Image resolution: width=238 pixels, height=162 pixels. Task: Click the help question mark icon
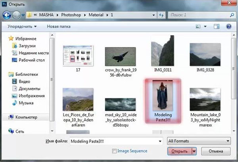tap(229, 27)
